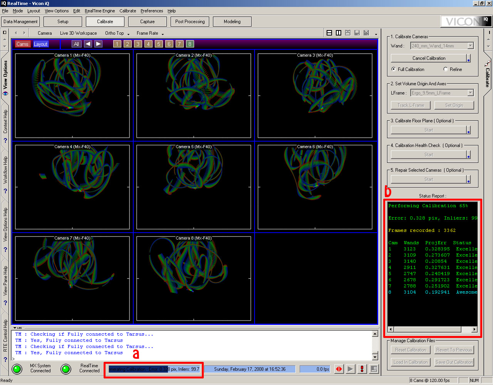This screenshot has width=493, height=385.
Task: Switch to Post Processing tab
Action: click(x=190, y=22)
